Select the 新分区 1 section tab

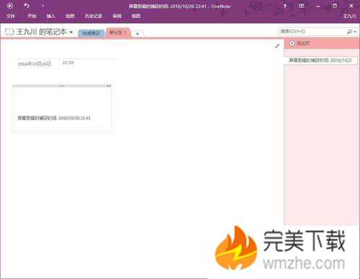(x=118, y=32)
